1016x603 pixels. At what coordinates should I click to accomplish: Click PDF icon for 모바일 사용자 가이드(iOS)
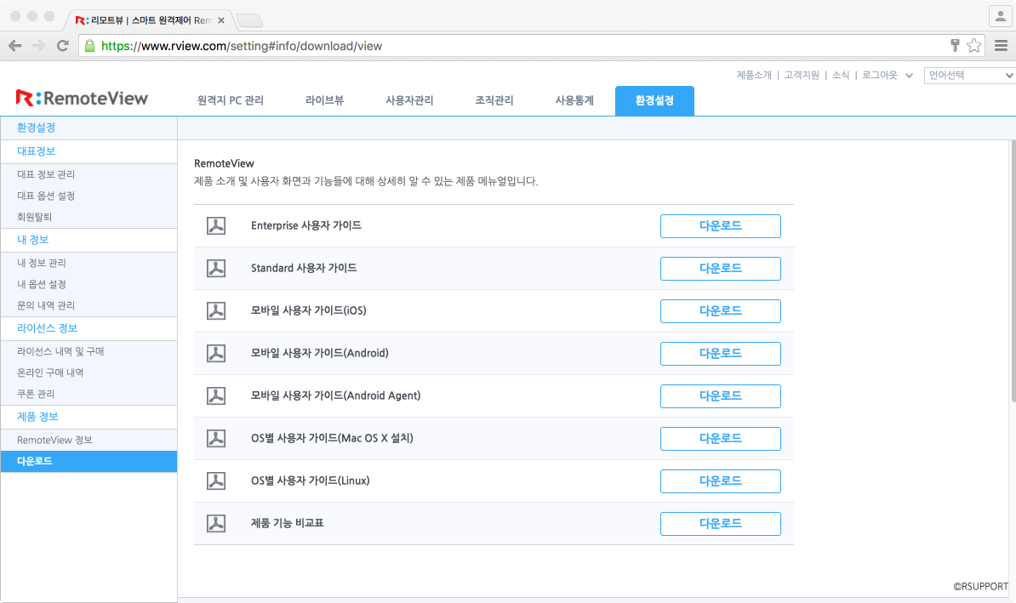pyautogui.click(x=216, y=311)
